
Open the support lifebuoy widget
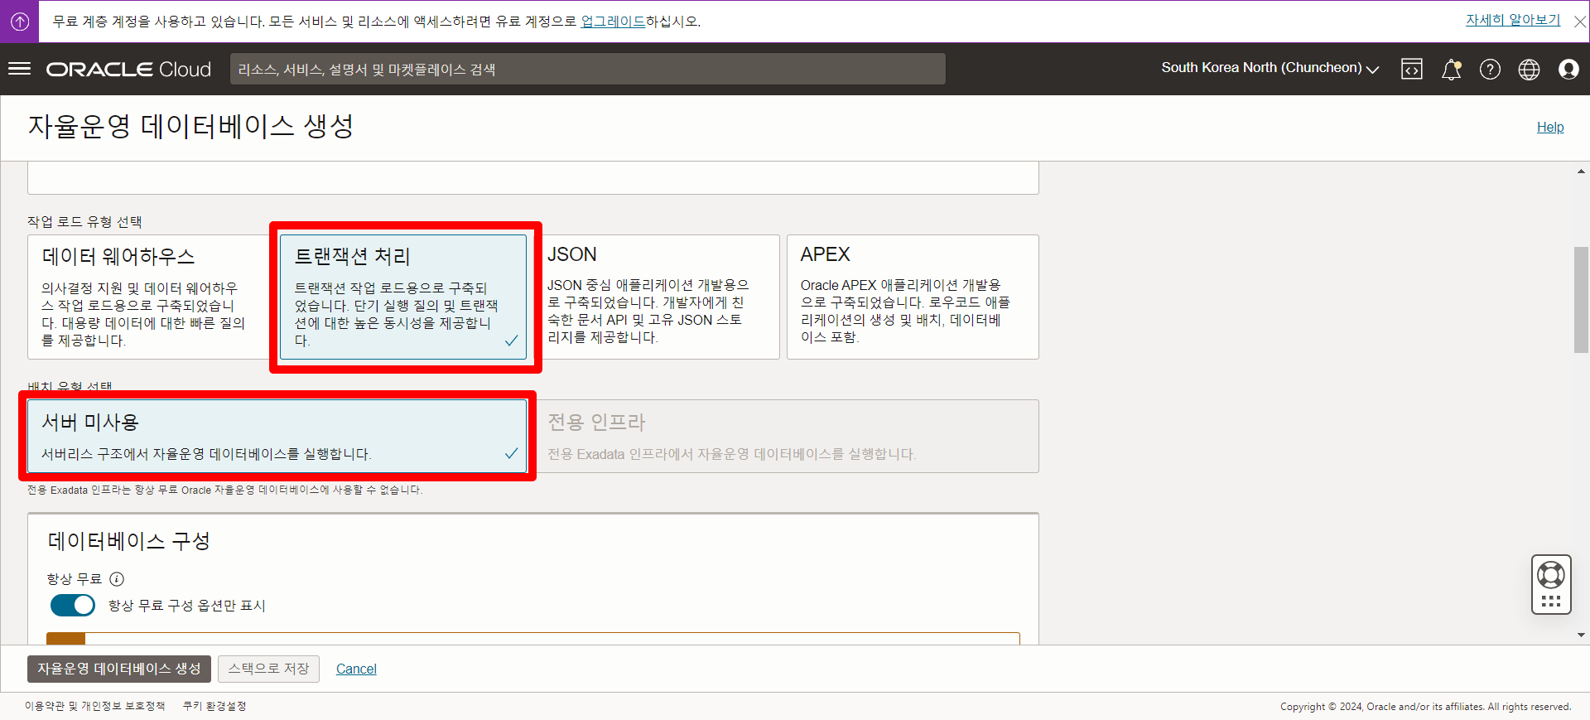(1551, 584)
